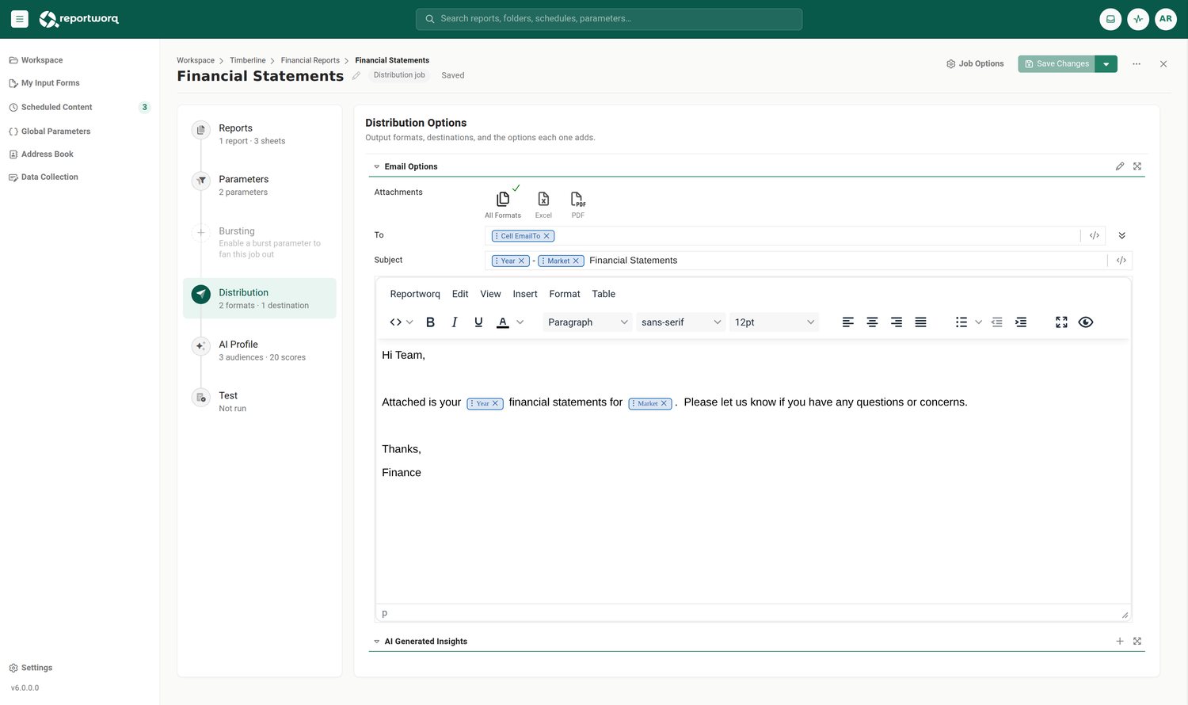Maximize the AI Generated Insights section
Viewport: 1188px width, 705px height.
click(x=1137, y=641)
